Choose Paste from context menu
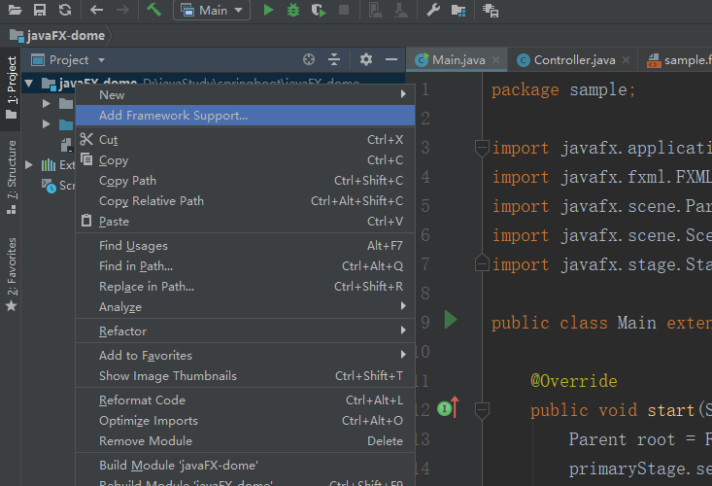This screenshot has height=486, width=712. click(x=245, y=222)
